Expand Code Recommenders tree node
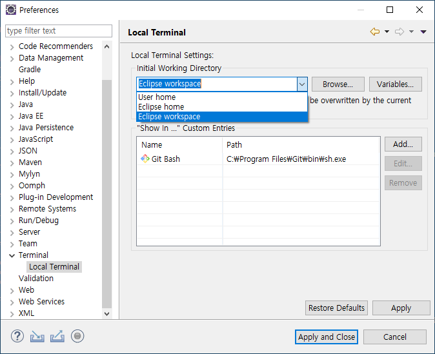435x354 pixels. (12, 47)
